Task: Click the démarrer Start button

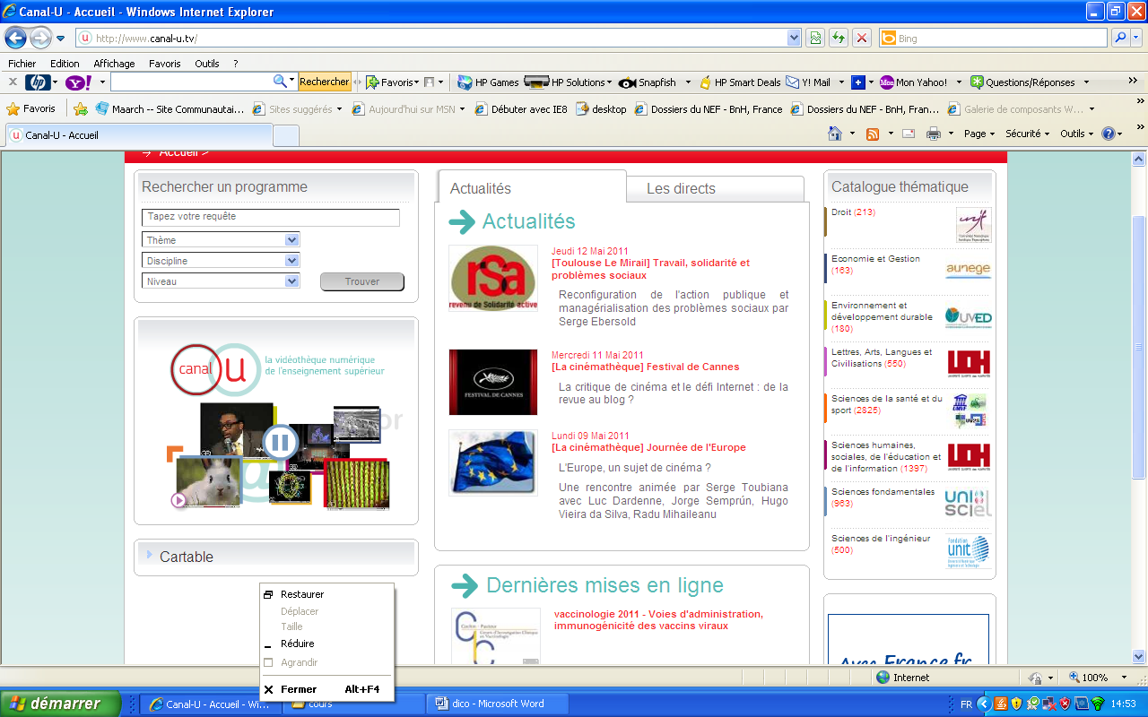Action: (60, 704)
